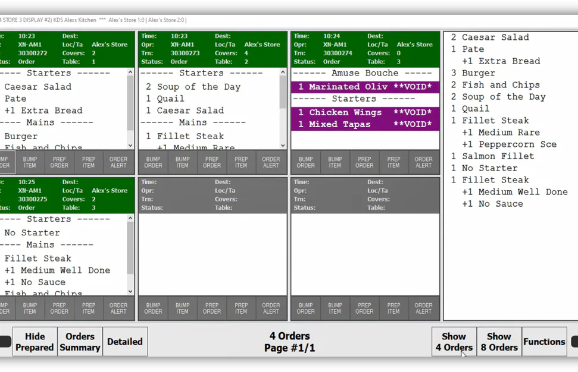Bump Item in transaction 30300273
The image size is (578, 372).
183,162
